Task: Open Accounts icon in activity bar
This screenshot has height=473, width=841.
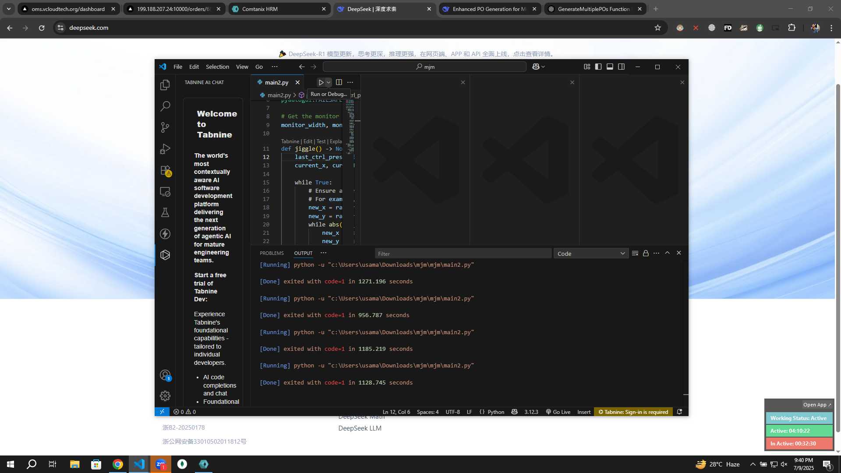Action: (165, 375)
